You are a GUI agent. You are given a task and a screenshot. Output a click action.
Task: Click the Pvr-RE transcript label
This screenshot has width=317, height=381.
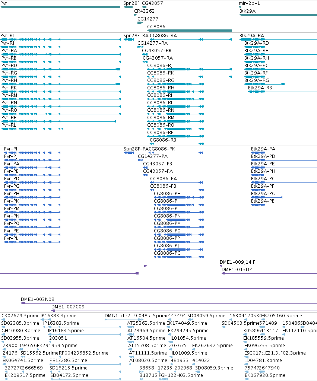(x=9, y=118)
